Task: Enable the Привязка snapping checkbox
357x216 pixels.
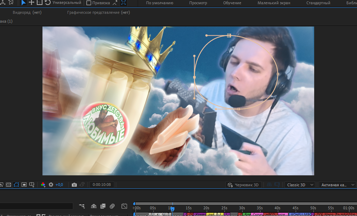Action: pos(89,3)
